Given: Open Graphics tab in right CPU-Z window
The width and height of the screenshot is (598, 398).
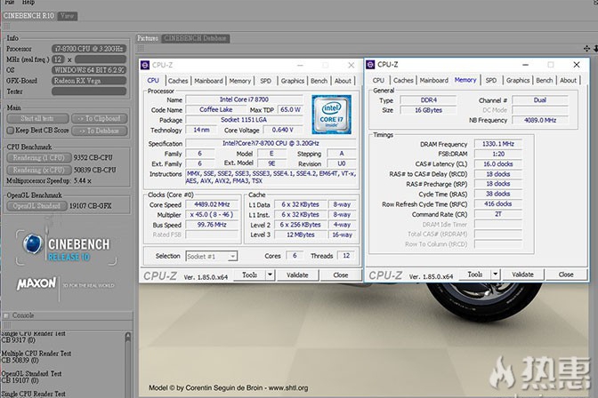Looking at the screenshot, I should coord(518,80).
